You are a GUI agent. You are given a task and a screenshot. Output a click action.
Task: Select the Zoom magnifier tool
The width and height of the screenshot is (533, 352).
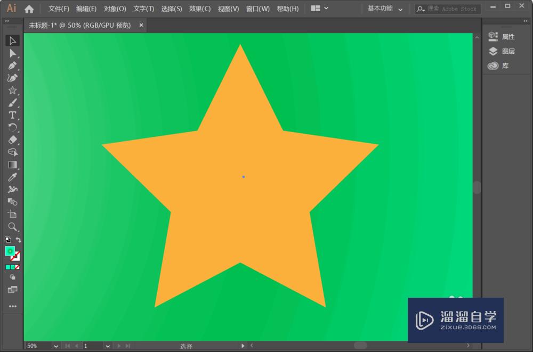13,227
